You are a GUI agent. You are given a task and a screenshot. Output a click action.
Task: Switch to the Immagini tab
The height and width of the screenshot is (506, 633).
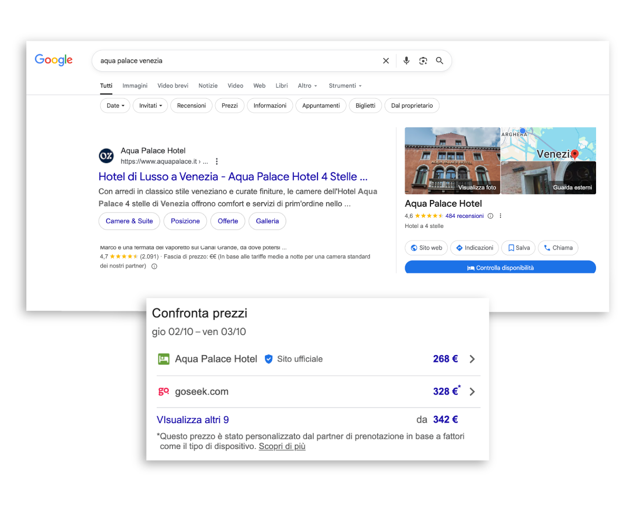(135, 85)
